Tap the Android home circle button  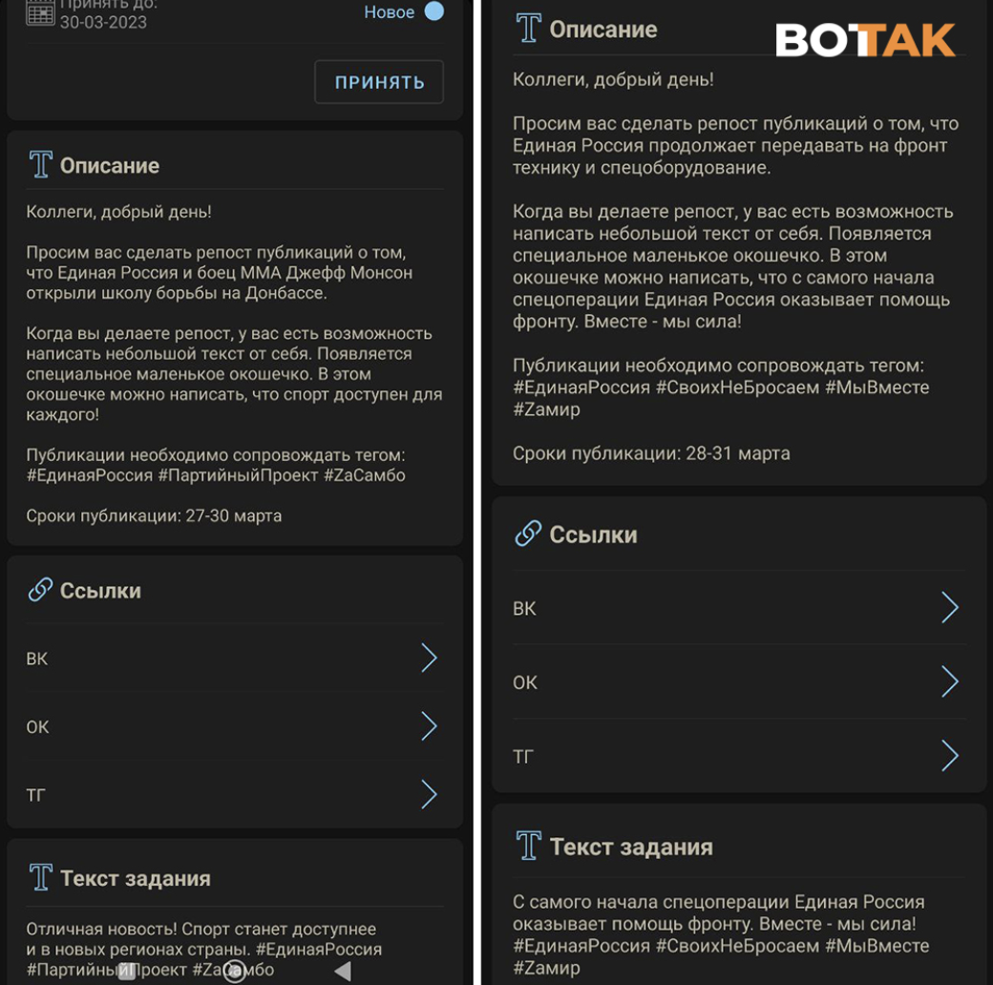pos(234,971)
